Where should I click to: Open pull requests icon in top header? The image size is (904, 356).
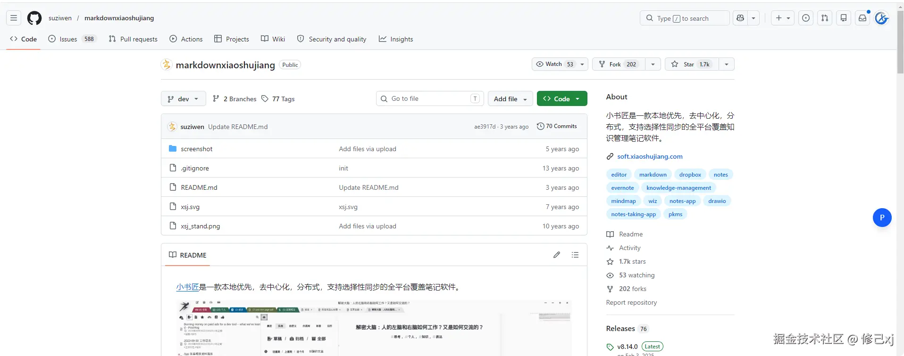point(825,18)
